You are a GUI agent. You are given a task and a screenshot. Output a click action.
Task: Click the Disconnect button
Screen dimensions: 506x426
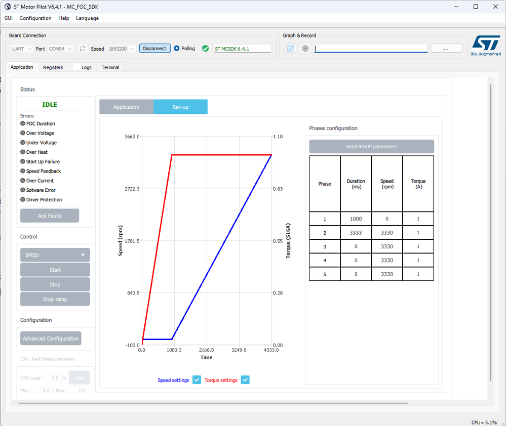click(x=155, y=49)
